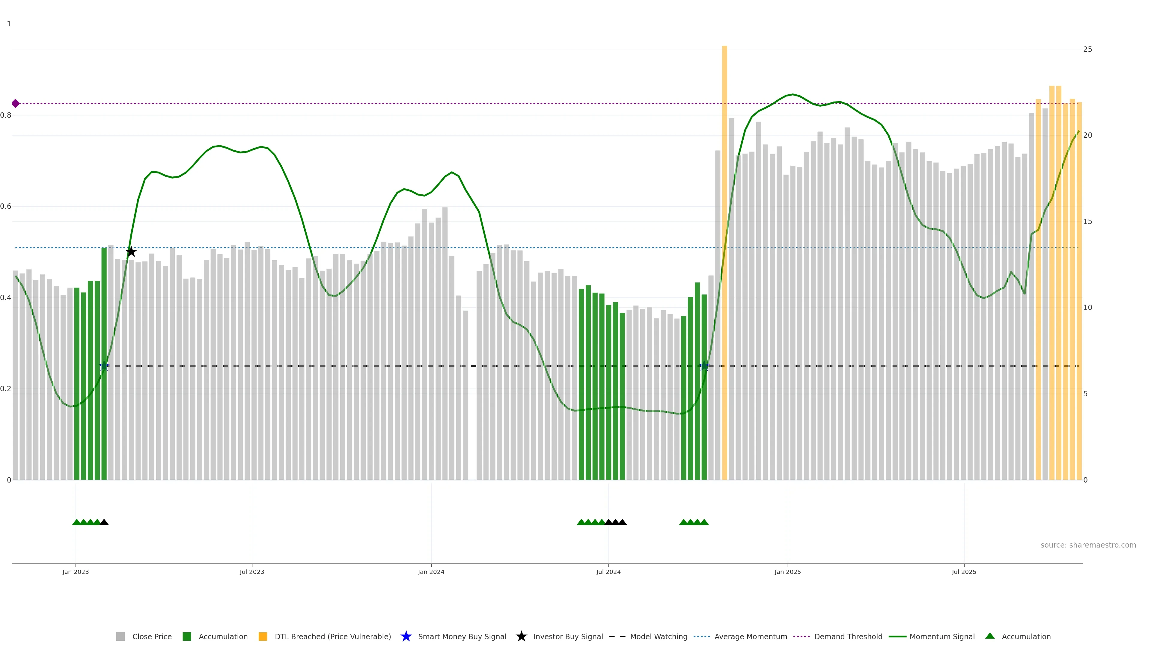Click the purple Demand Threshold diamond marker
The width and height of the screenshot is (1151, 647).
click(x=16, y=104)
